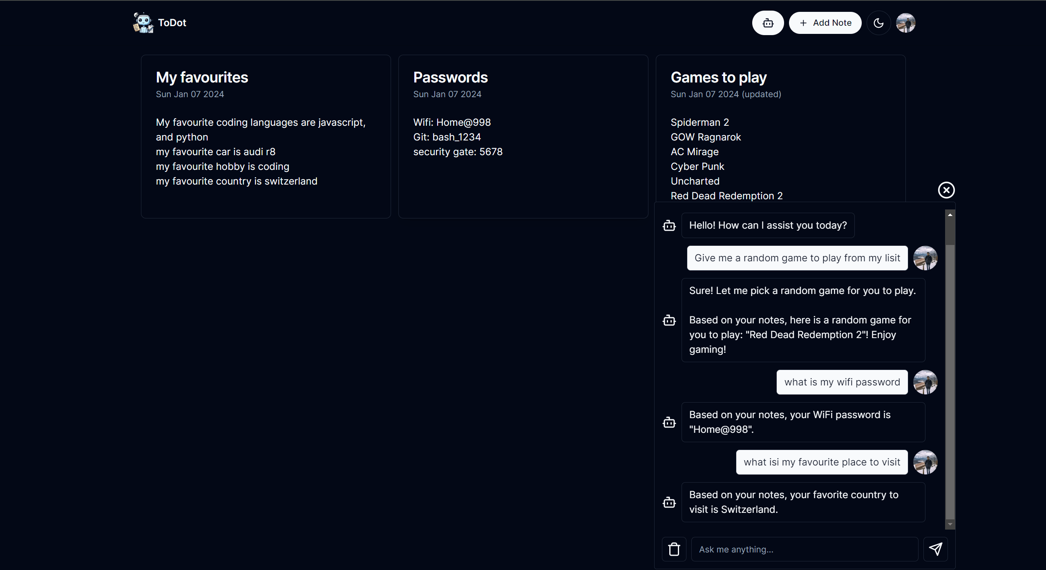Click user avatar beside random game request
The width and height of the screenshot is (1046, 570).
click(925, 258)
